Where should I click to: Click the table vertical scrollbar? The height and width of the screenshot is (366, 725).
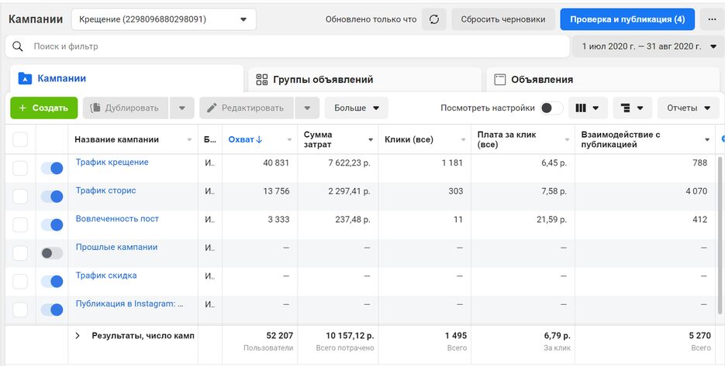(720, 235)
